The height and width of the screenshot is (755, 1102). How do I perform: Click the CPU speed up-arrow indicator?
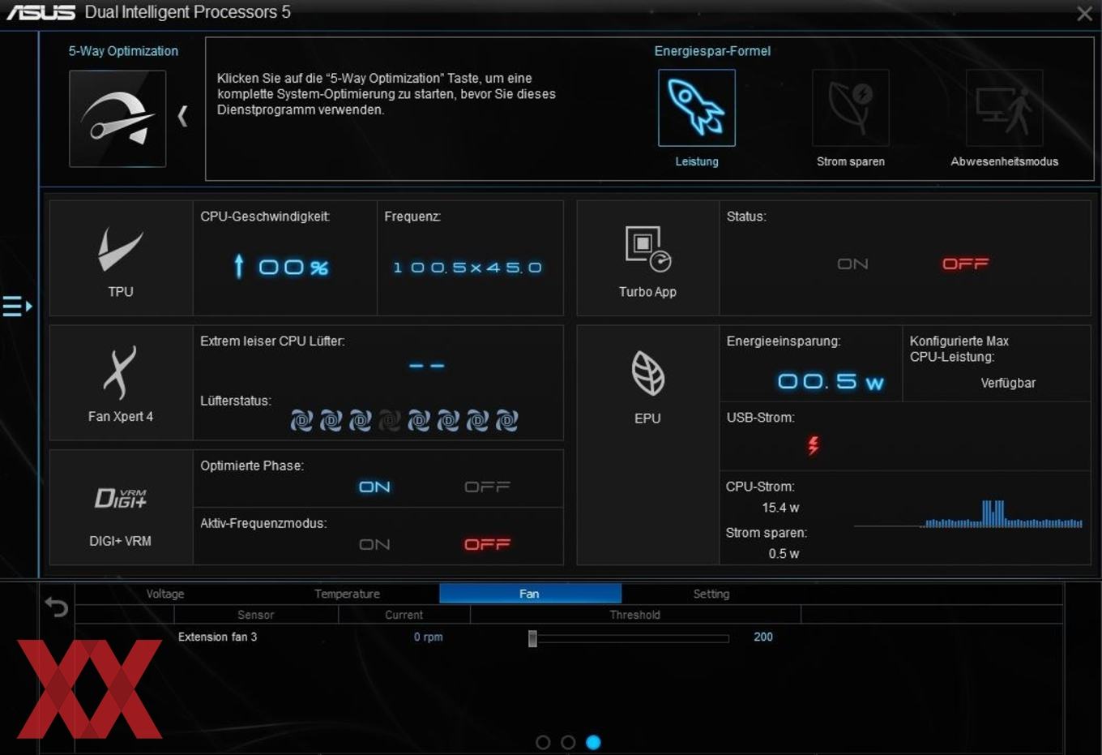(238, 266)
